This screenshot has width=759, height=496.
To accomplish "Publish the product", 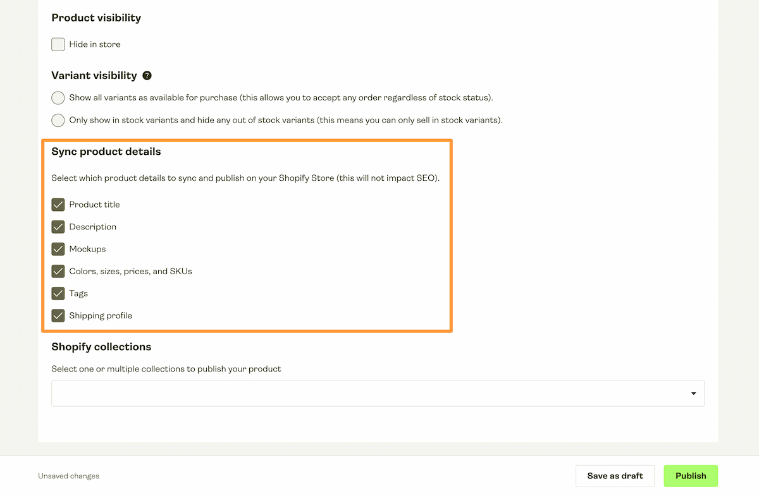I will click(690, 476).
